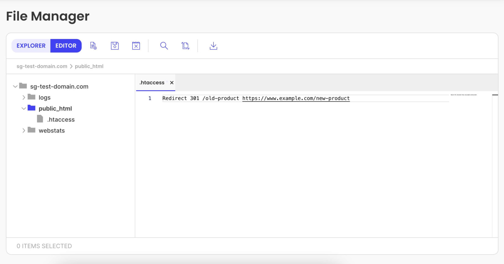Collapse the public_html folder chevron
504x264 pixels.
pos(24,108)
